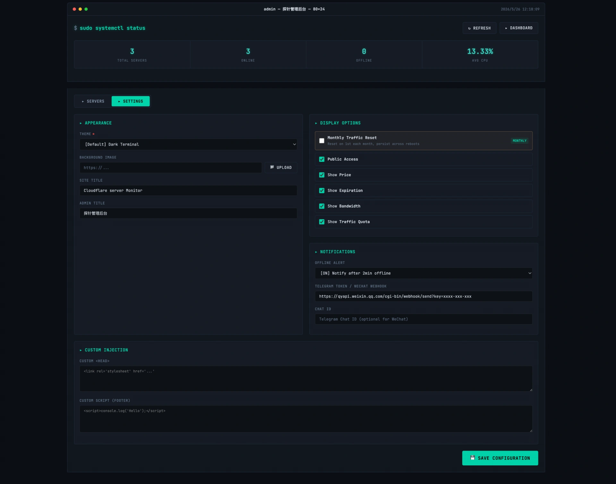
Task: Click the yellow minimize window dot
Action: coord(80,9)
